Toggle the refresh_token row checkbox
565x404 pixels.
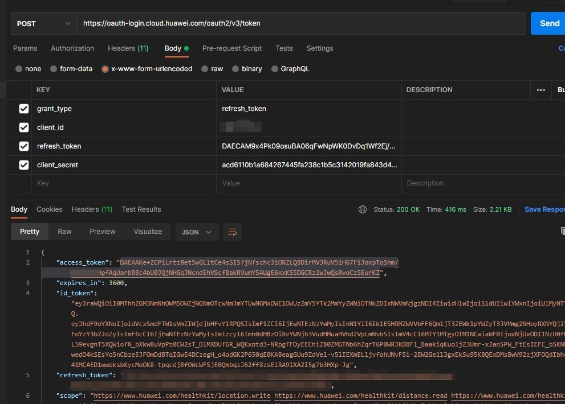pyautogui.click(x=24, y=146)
